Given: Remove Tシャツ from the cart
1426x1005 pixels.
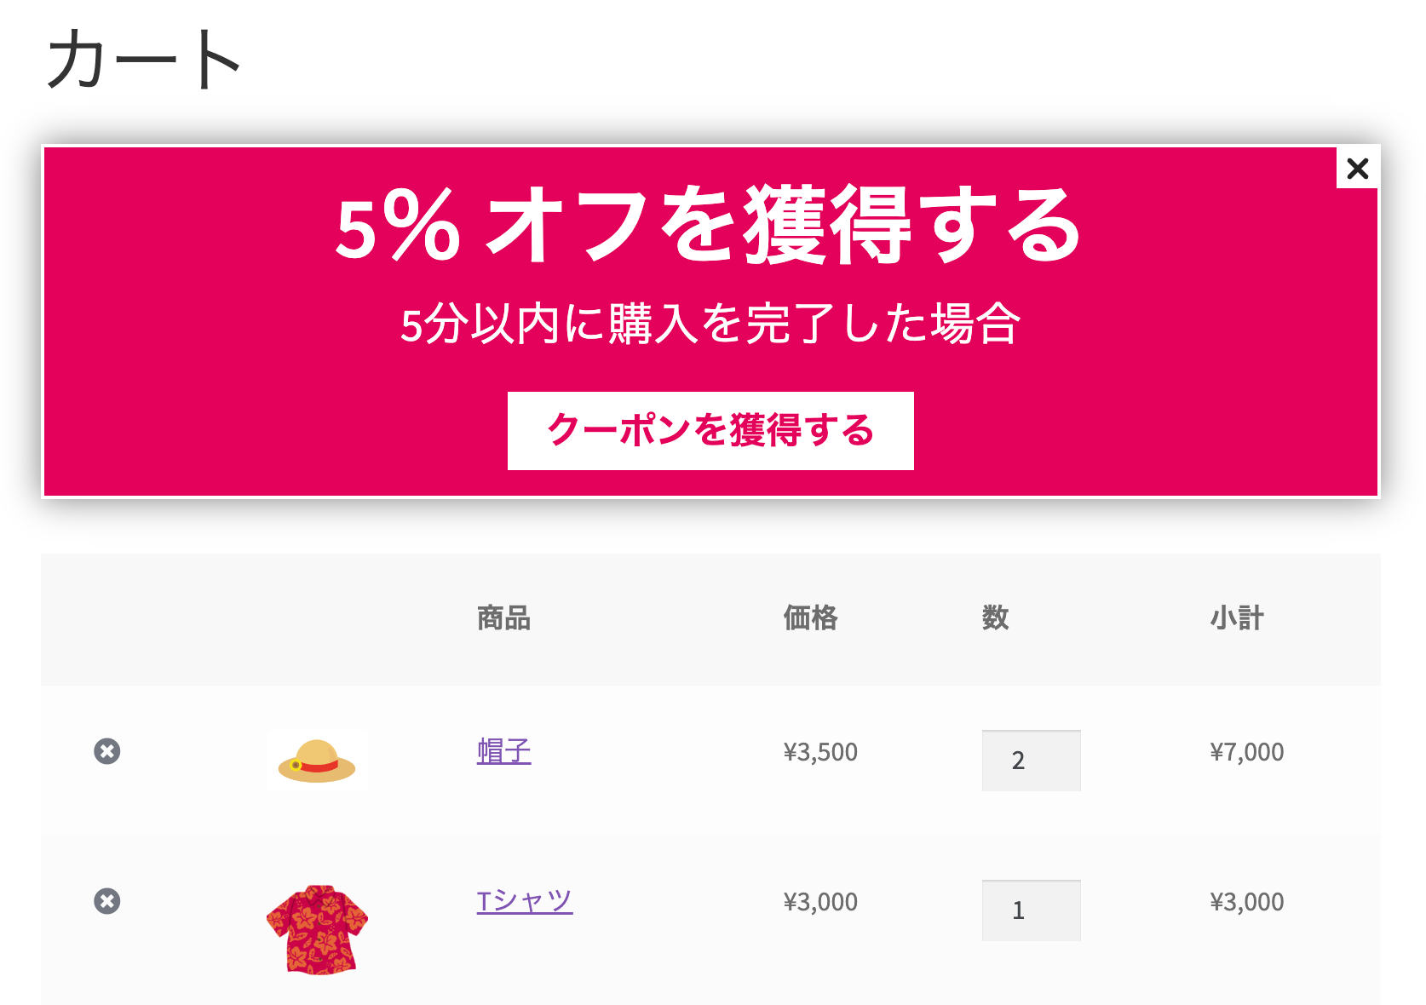Looking at the screenshot, I should [x=107, y=901].
